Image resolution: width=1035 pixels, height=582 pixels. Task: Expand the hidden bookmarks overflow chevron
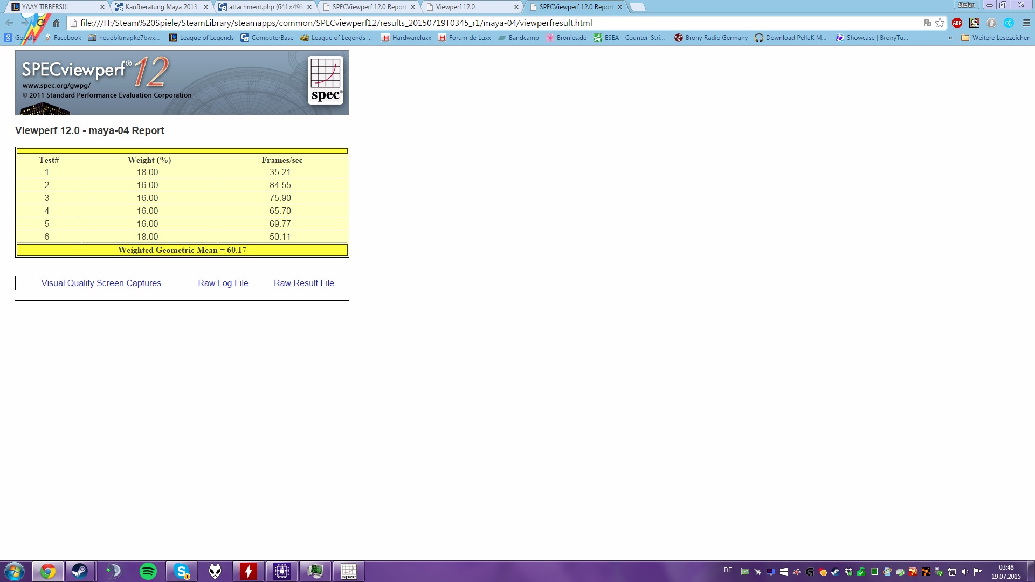[x=950, y=38]
